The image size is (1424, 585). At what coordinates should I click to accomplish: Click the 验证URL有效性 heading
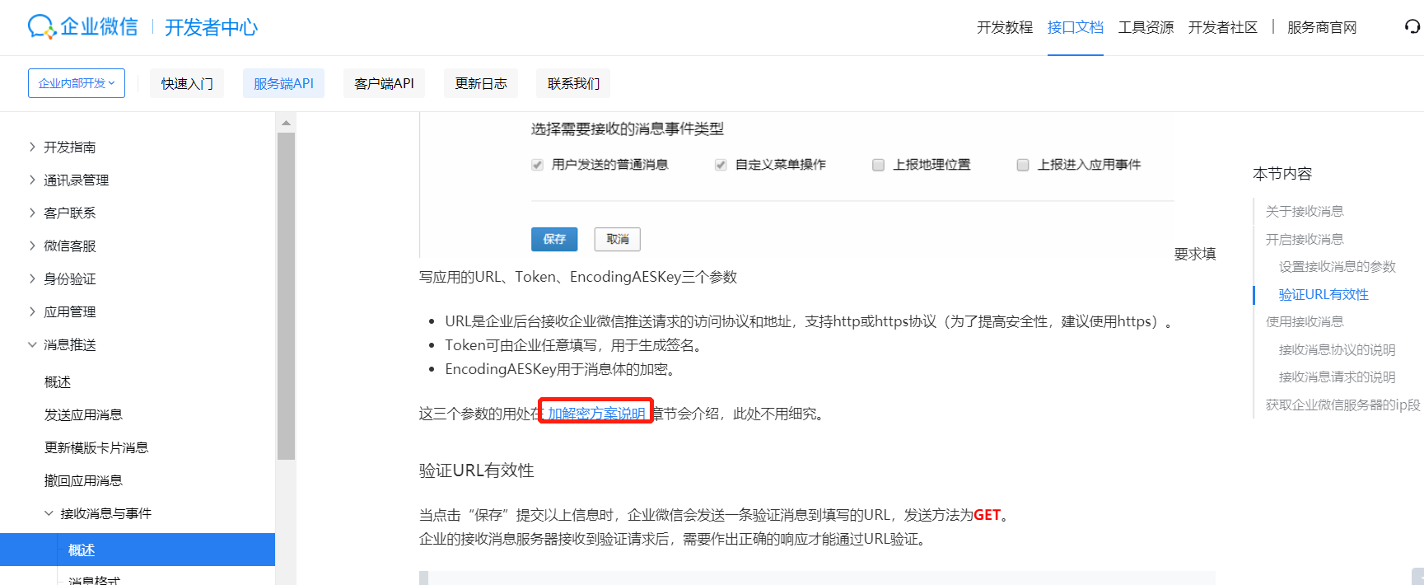(x=476, y=470)
